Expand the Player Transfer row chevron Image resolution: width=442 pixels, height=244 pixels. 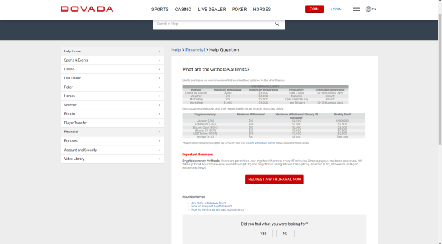point(159,123)
